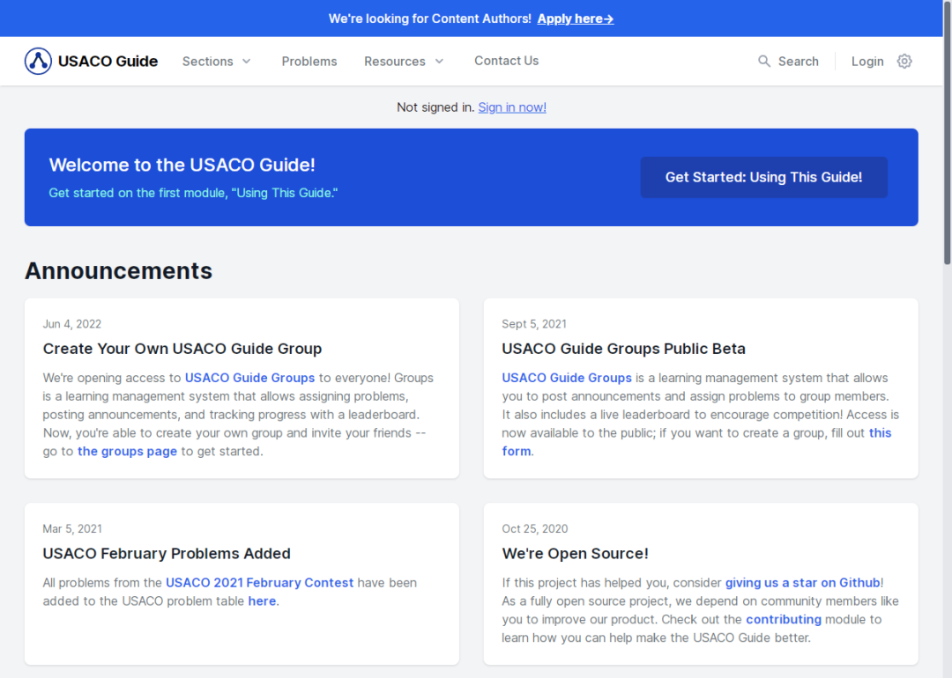Click the Welcome to the USACO Guide! heading

tap(182, 165)
